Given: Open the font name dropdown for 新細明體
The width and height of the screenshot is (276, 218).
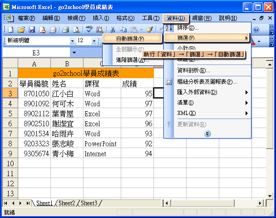Looking at the screenshot, I should (72, 41).
